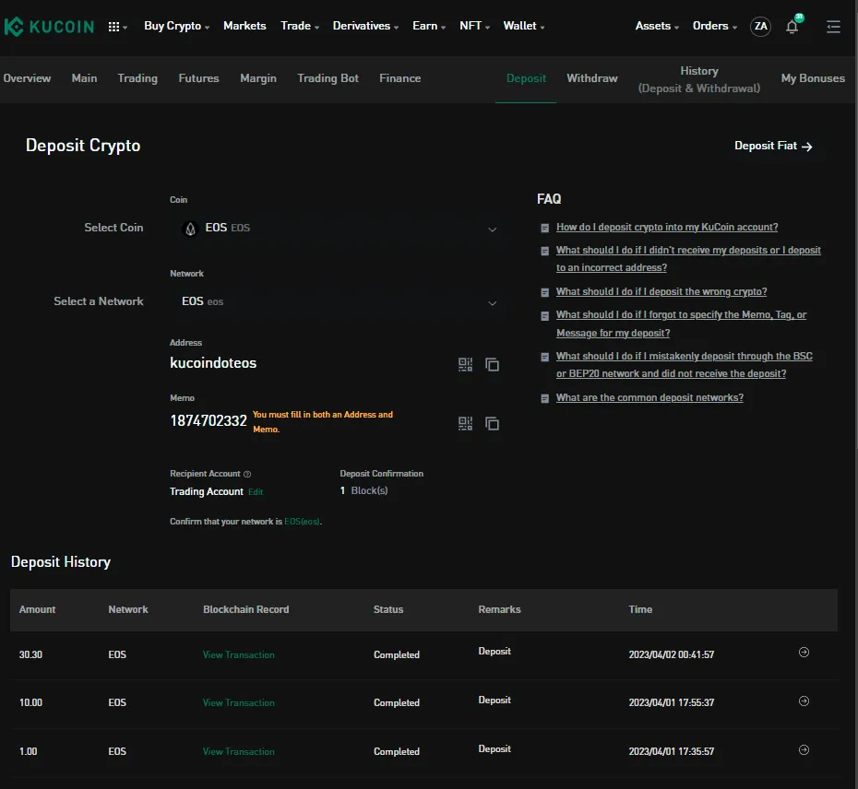The image size is (858, 789).
Task: Copy the kucoindoteos address
Action: (492, 364)
